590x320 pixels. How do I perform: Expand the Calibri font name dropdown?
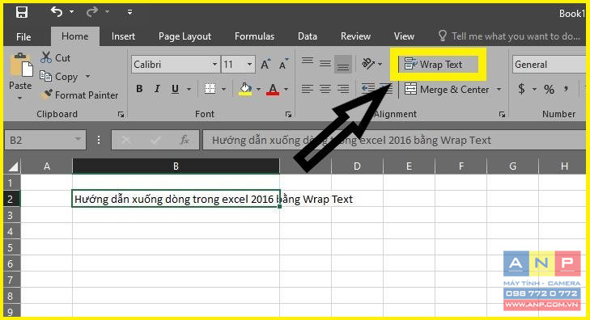point(214,64)
